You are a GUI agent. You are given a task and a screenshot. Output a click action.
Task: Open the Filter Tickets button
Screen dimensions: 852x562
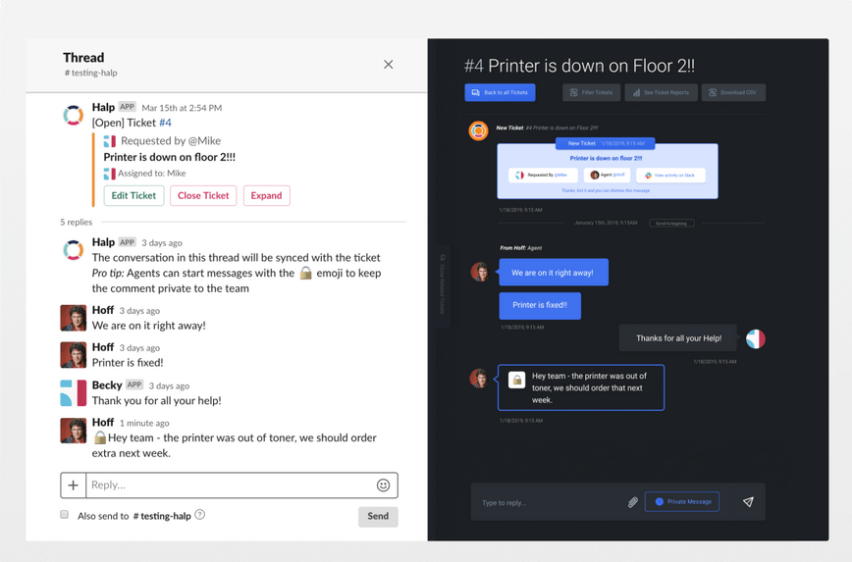pyautogui.click(x=591, y=92)
